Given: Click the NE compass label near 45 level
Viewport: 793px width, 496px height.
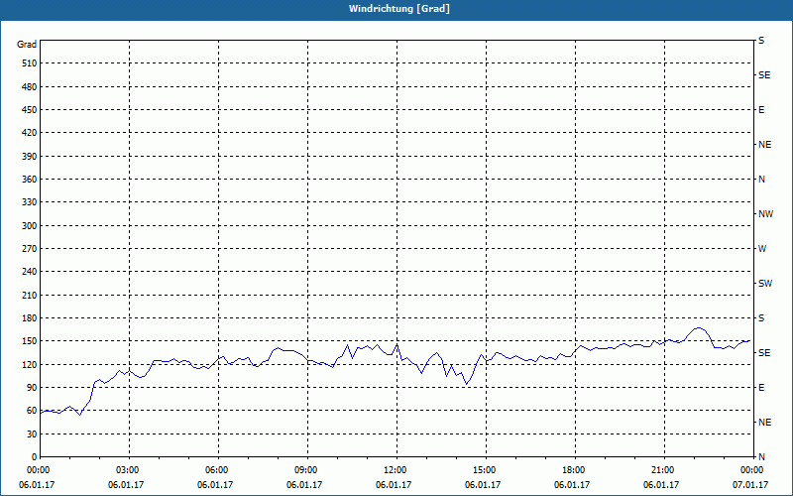Looking at the screenshot, I should pyautogui.click(x=765, y=423).
